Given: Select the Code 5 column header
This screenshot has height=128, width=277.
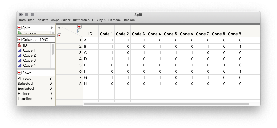Looking at the screenshot, I should (171, 34).
